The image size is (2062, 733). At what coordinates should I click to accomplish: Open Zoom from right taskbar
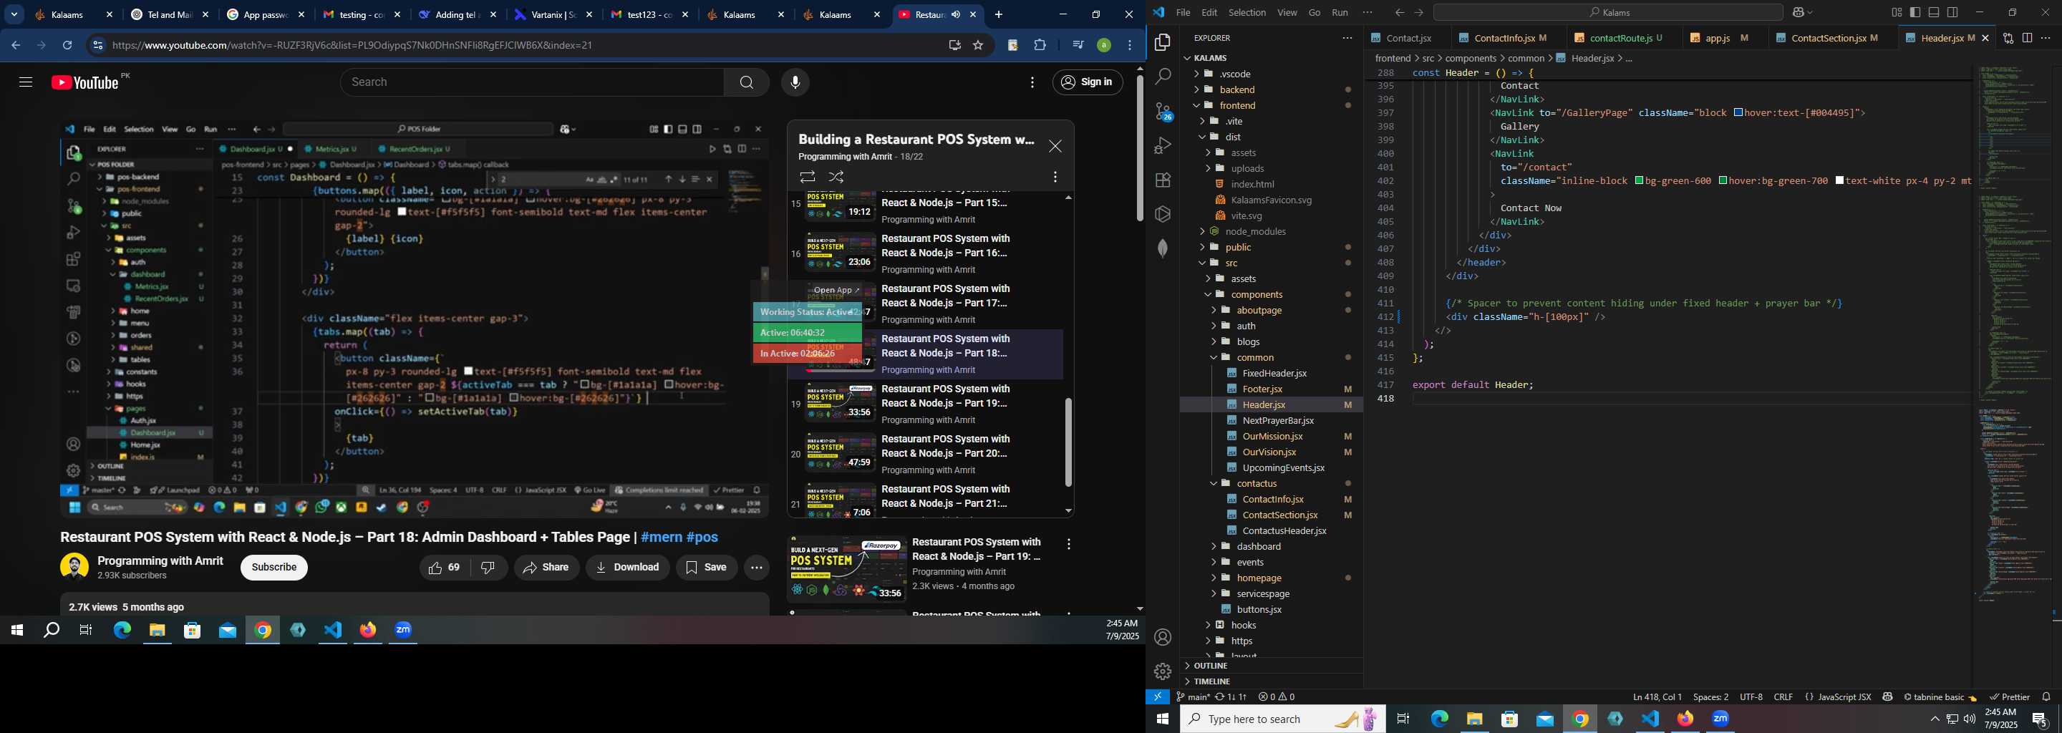(1720, 719)
